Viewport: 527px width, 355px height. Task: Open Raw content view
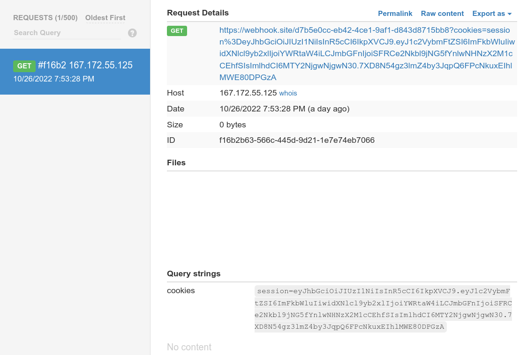click(442, 14)
